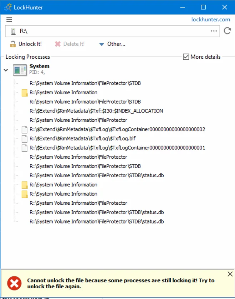Image resolution: width=235 pixels, height=299 pixels.
Task: Select the $TxfLog.blf row
Action: pos(82,138)
